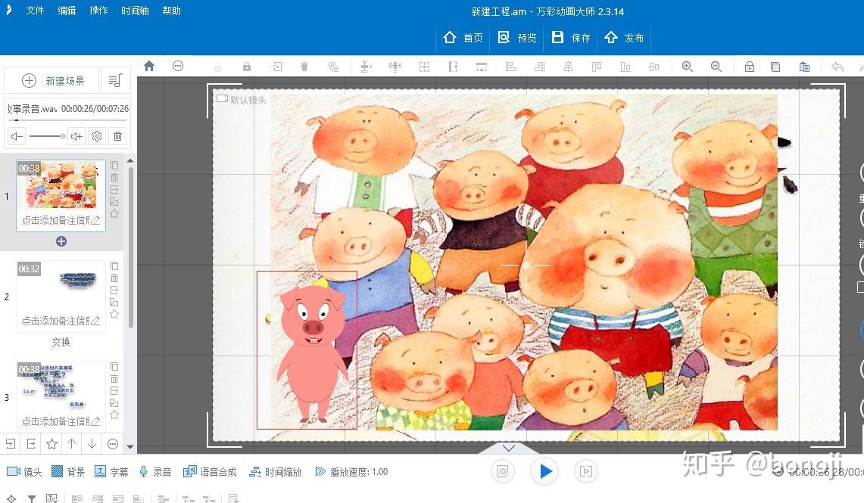
Task: Open more scene options at panel bottom
Action: (113, 443)
